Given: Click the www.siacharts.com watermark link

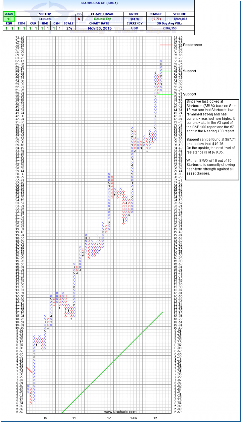Looking at the screenshot, I should point(120,412).
